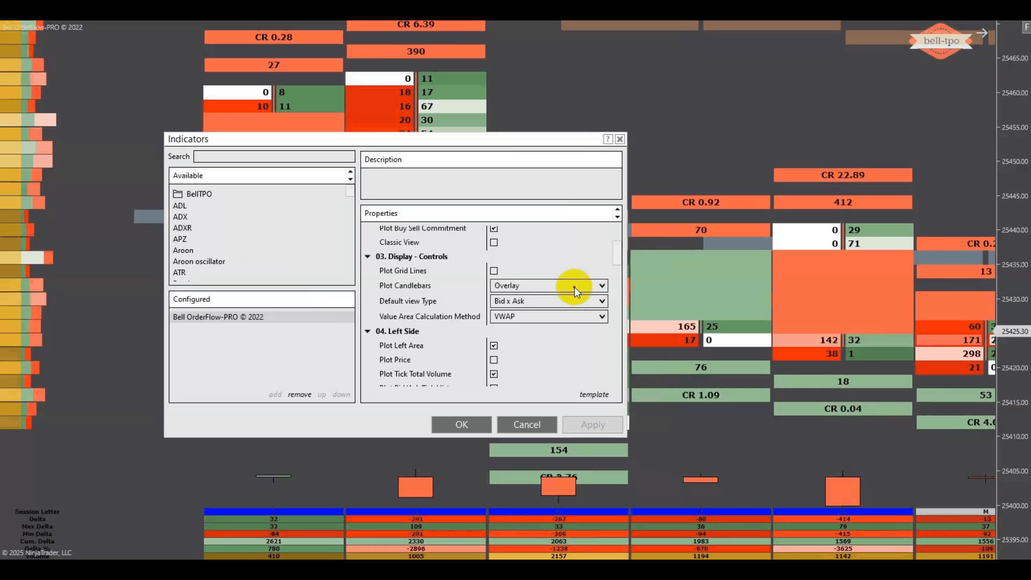This screenshot has width=1031, height=580.
Task: Click the remove link
Action: [299, 394]
